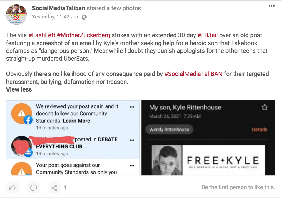
Task: Click the #MotherZuckerberg hashtag
Action: (83, 35)
